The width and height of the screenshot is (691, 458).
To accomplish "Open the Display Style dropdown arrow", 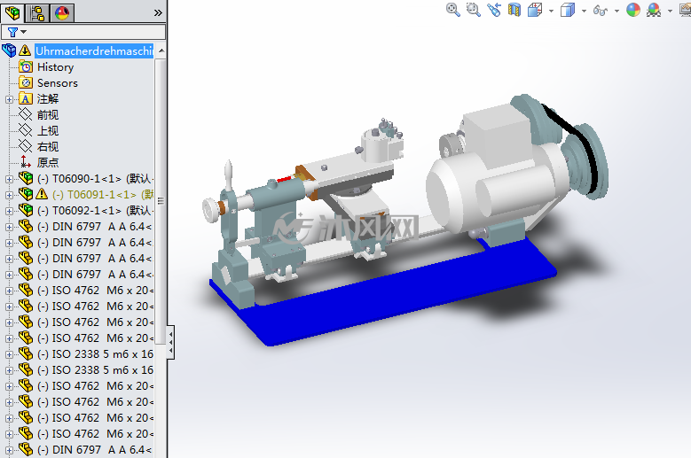I will [584, 11].
